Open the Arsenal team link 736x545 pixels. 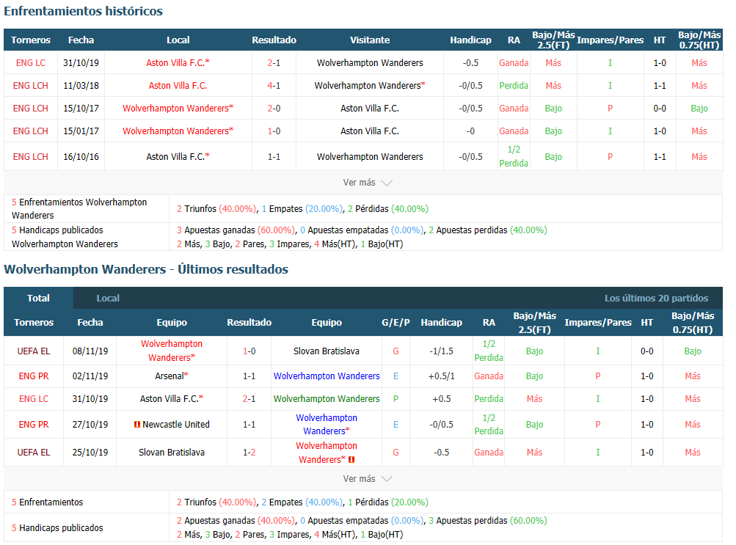pyautogui.click(x=172, y=376)
